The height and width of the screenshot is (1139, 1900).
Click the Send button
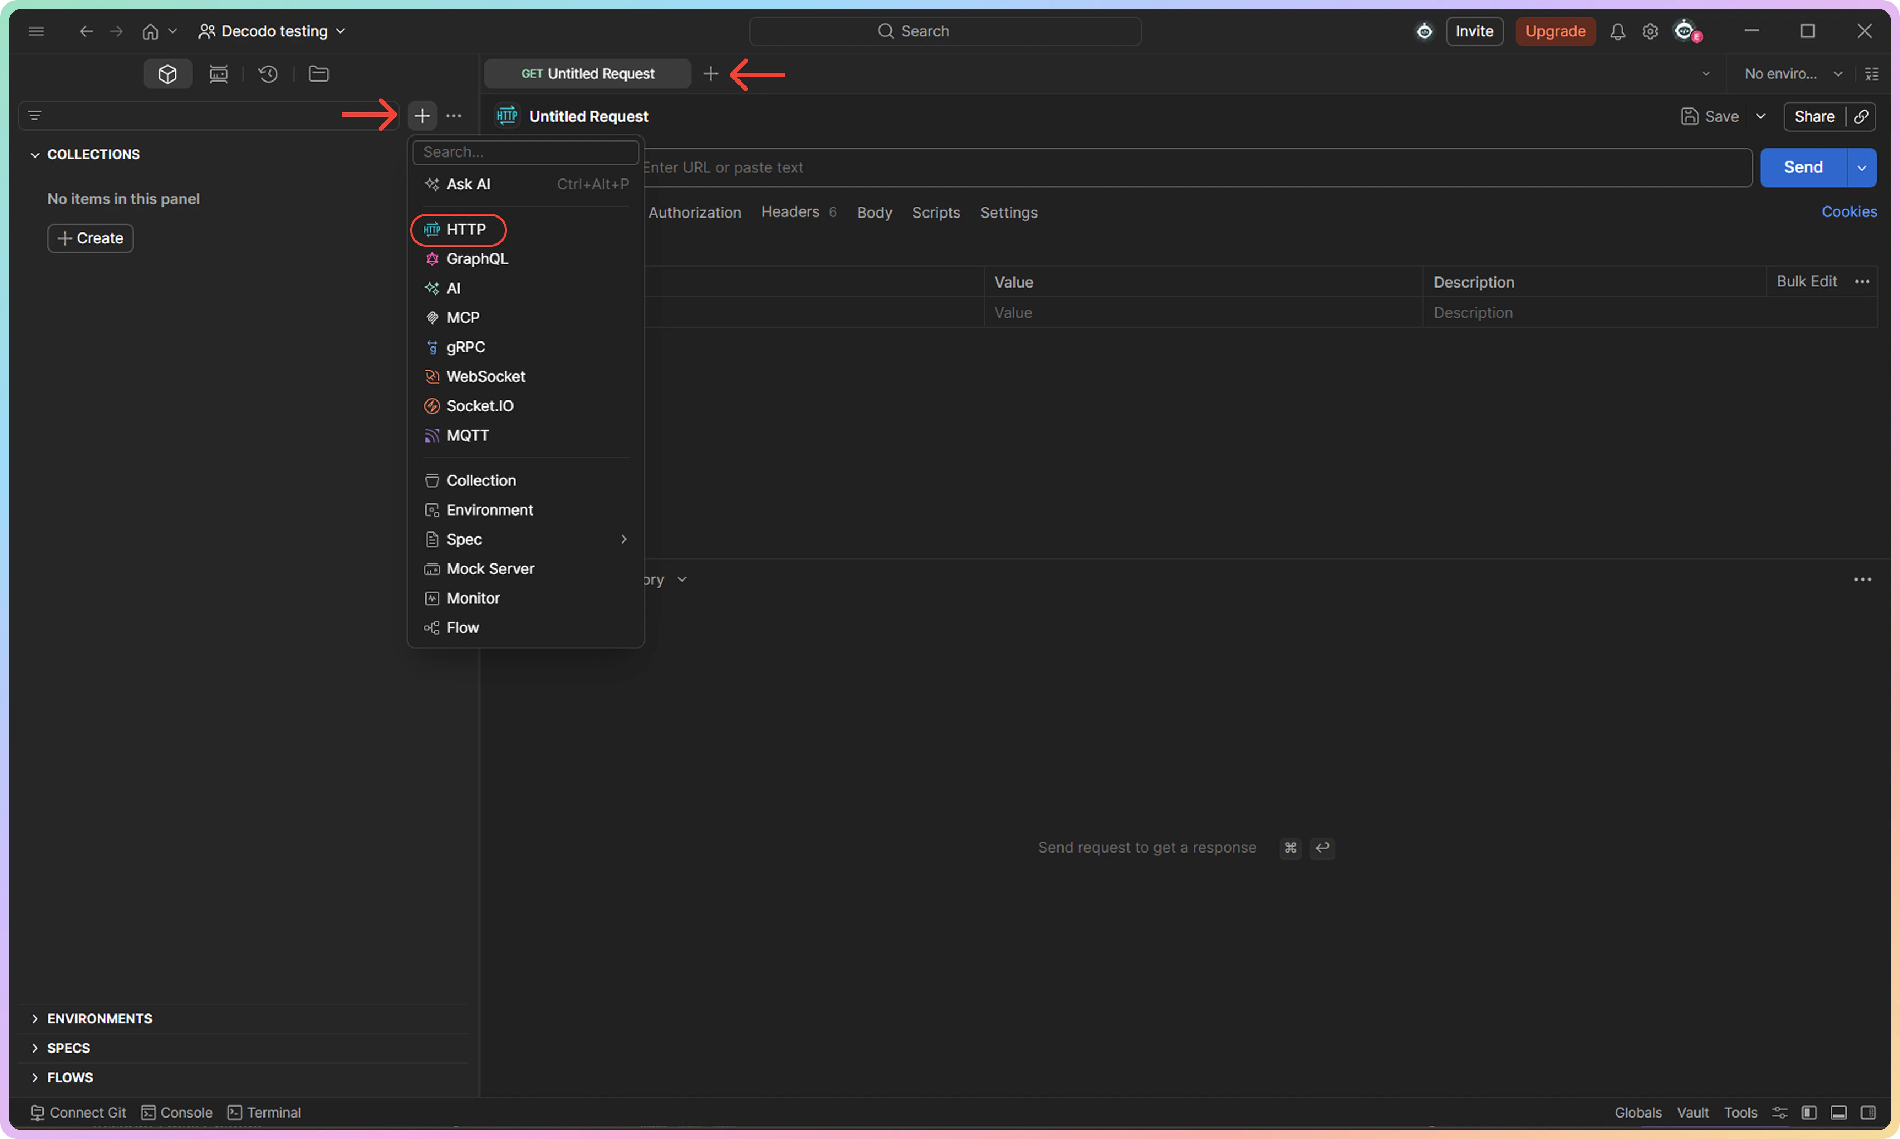pyautogui.click(x=1802, y=167)
